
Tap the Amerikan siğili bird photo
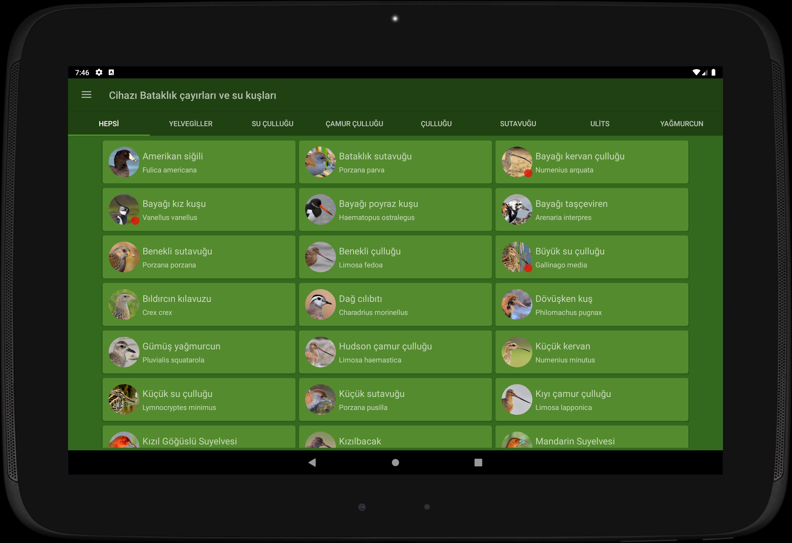pos(124,162)
